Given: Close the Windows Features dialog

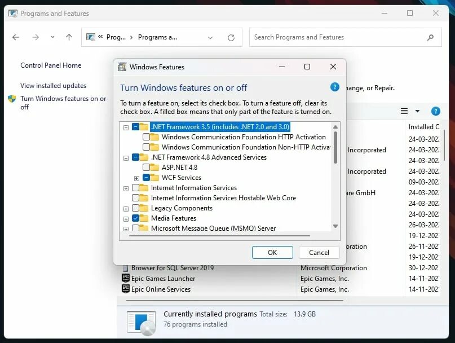Looking at the screenshot, I should point(333,67).
